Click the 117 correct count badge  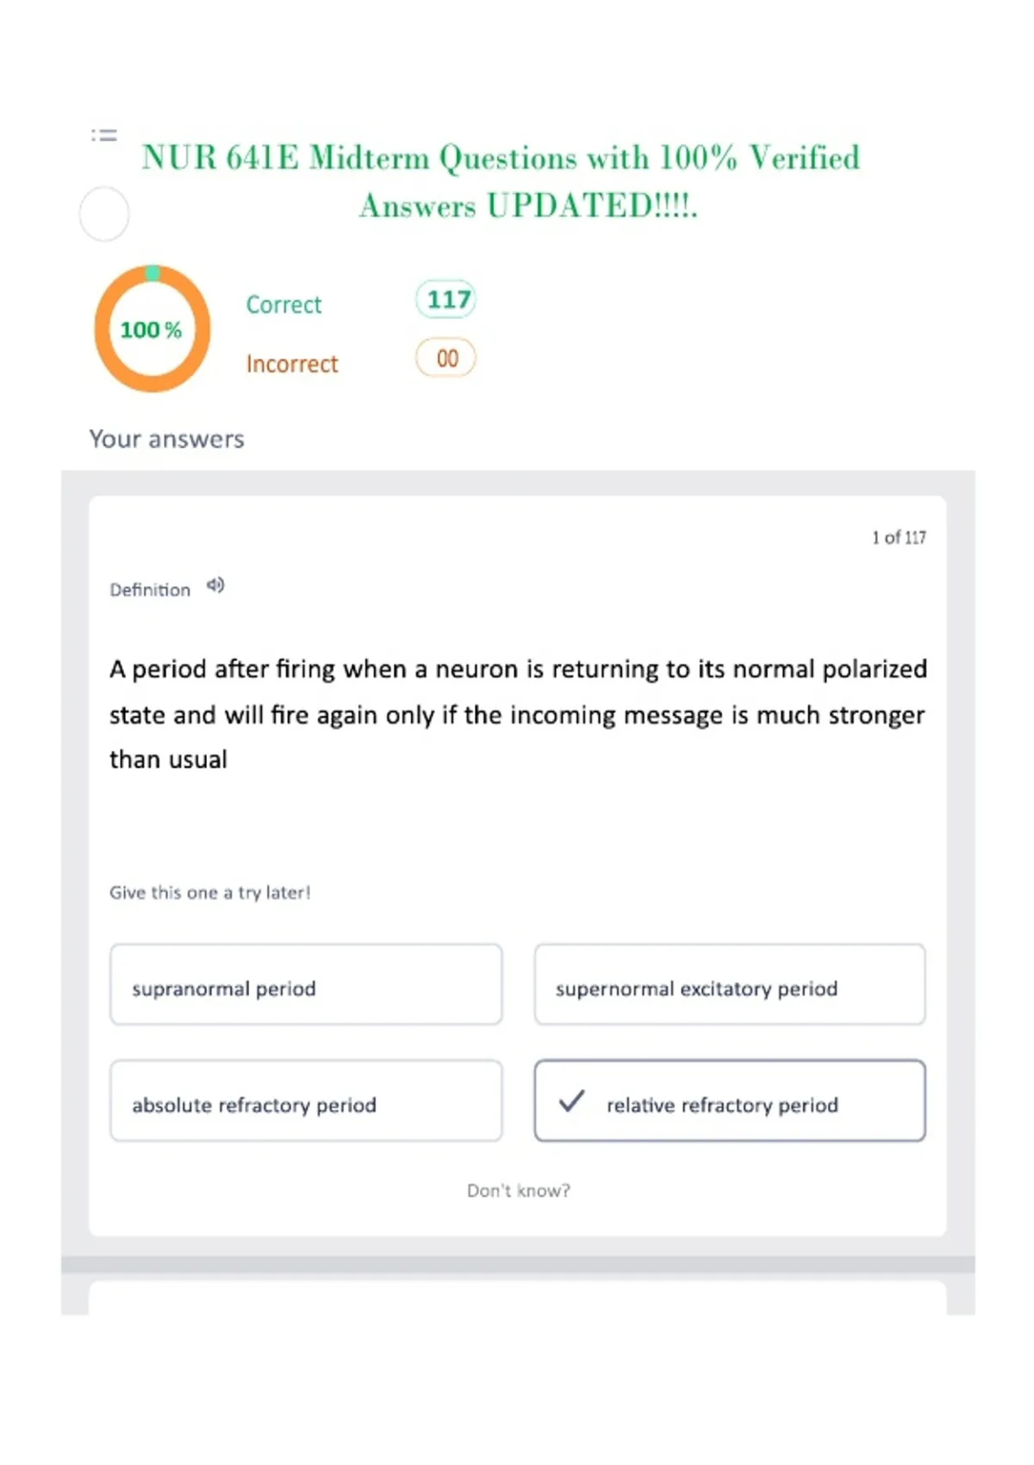pyautogui.click(x=446, y=300)
